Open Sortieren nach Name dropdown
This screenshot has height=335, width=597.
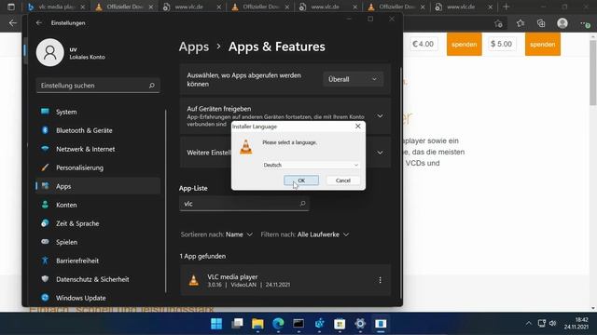coord(216,234)
